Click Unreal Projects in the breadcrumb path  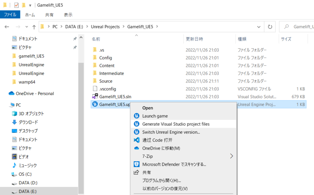105,27
